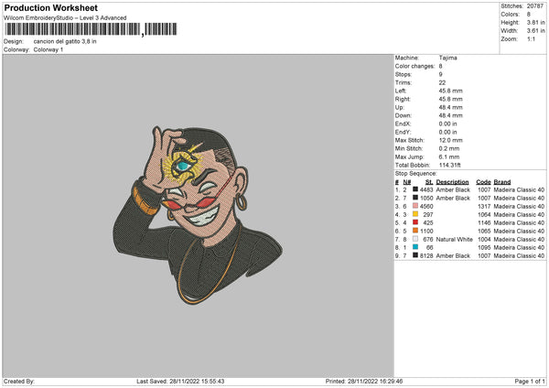
Task: Click the Stops value 9
Action: click(440, 74)
